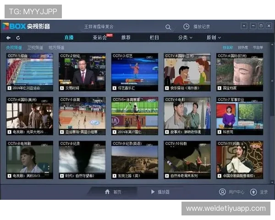
Task: Switch to the 直播 tab
Action: [x=69, y=38]
